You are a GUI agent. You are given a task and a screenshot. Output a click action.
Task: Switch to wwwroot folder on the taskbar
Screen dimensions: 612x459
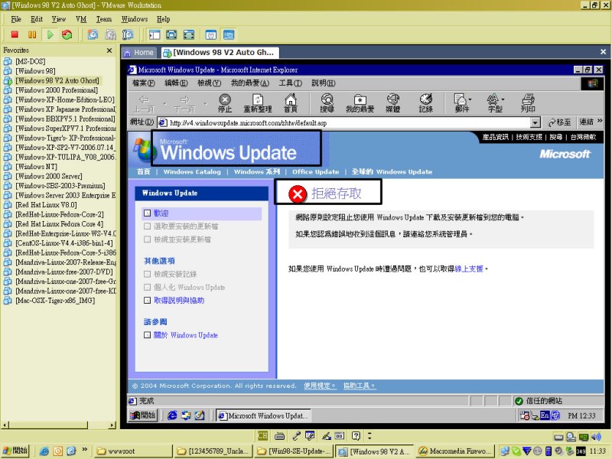132,451
